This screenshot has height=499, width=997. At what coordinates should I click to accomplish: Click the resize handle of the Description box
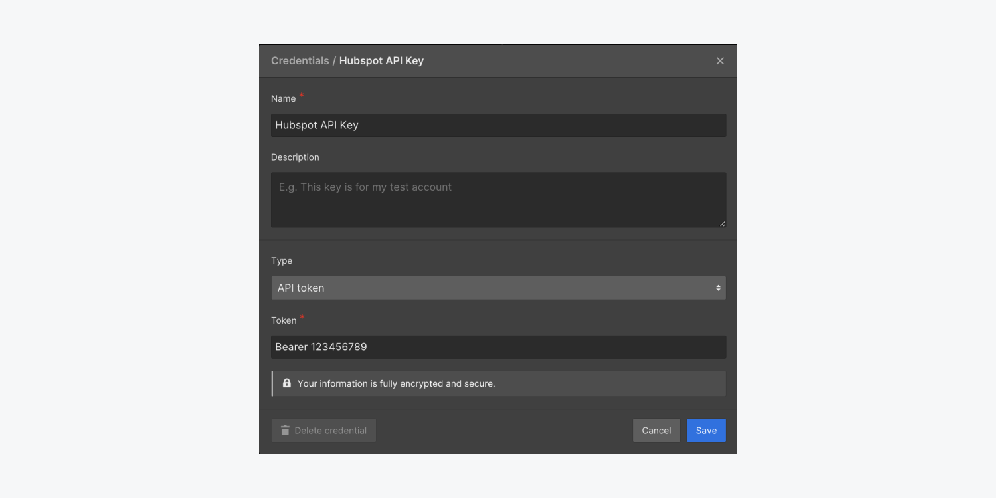(x=722, y=225)
